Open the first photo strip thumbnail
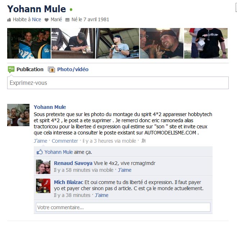 [29, 43]
